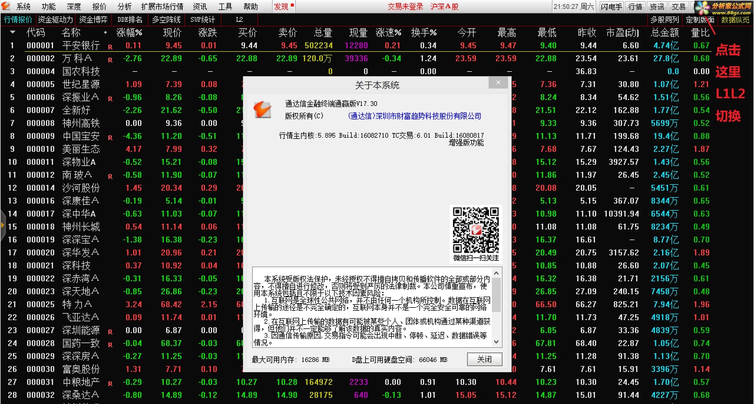
Task: Click the 交易 button in top right toolbar
Action: coord(679,6)
